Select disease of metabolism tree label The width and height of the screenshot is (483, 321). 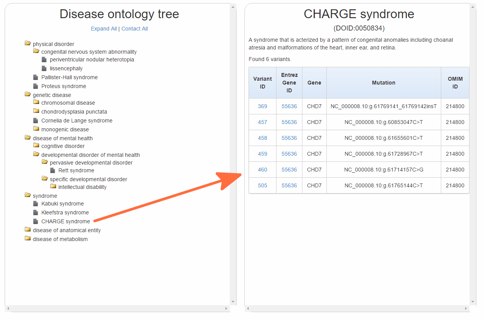point(60,239)
